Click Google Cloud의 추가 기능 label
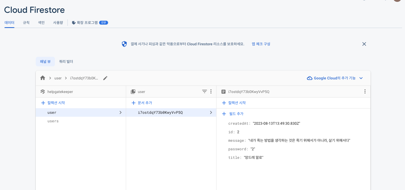The image size is (405, 190). (335, 78)
